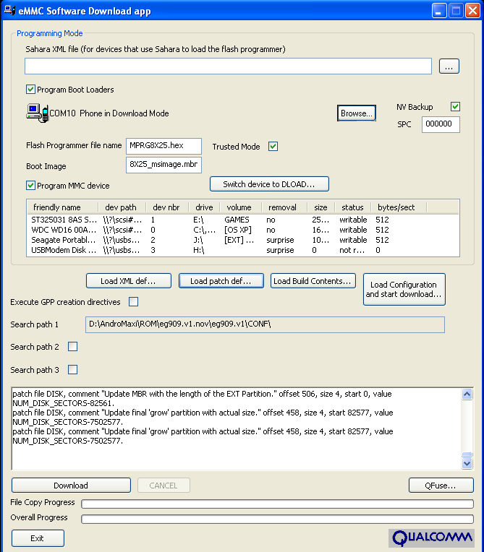Click the Sahara XML file input field

pos(228,66)
